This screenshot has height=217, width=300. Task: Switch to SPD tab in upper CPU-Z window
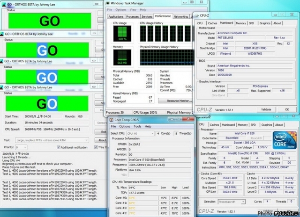[x=251, y=23]
